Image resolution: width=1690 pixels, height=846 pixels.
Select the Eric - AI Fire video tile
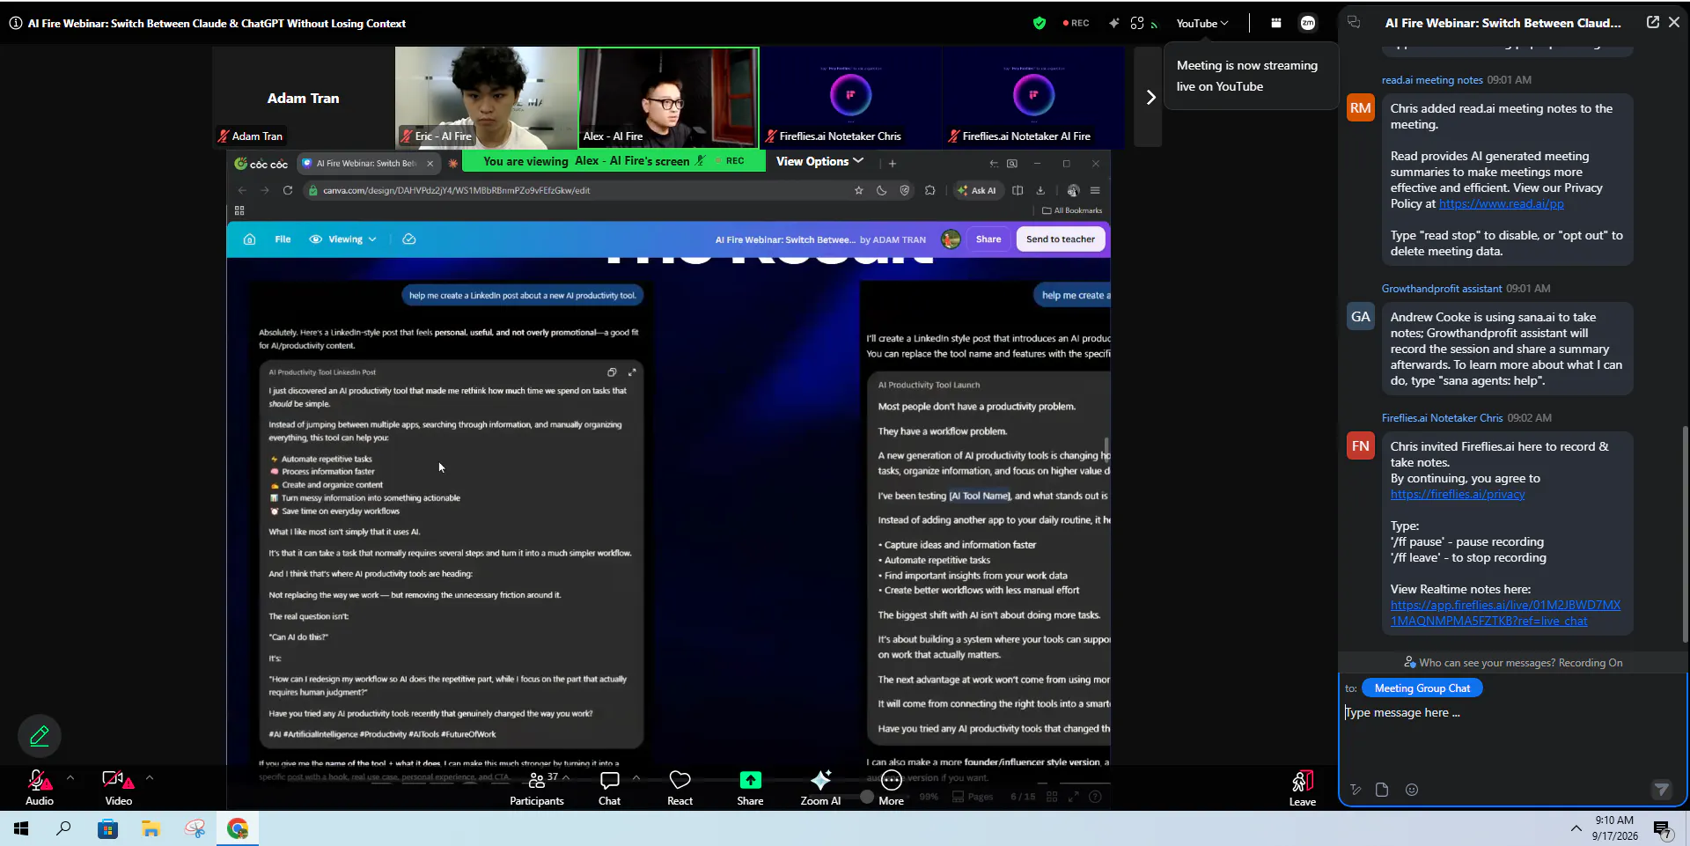click(486, 97)
